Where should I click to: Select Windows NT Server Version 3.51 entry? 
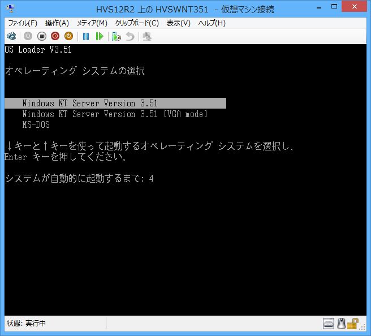pyautogui.click(x=115, y=103)
